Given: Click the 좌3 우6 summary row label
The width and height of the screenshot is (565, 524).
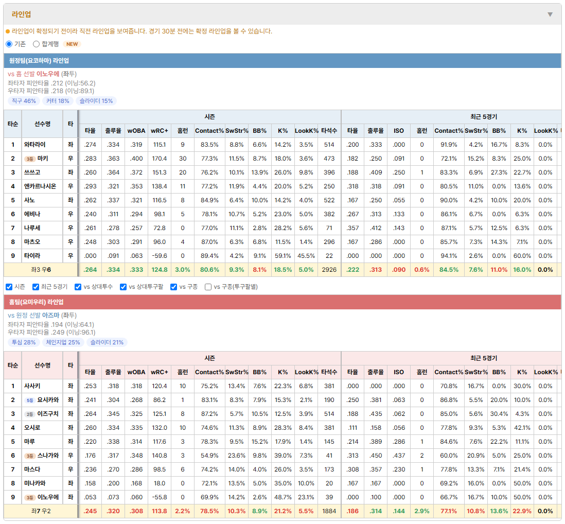Looking at the screenshot, I should pos(41,270).
